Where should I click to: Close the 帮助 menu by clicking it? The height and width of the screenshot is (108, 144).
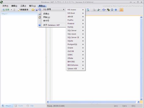click(42, 6)
